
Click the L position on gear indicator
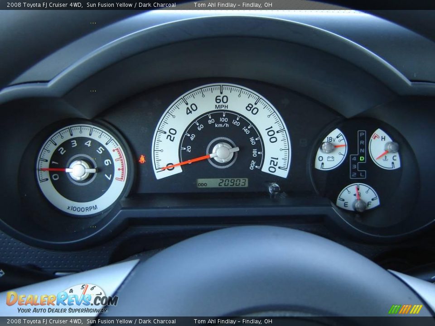click(362, 174)
